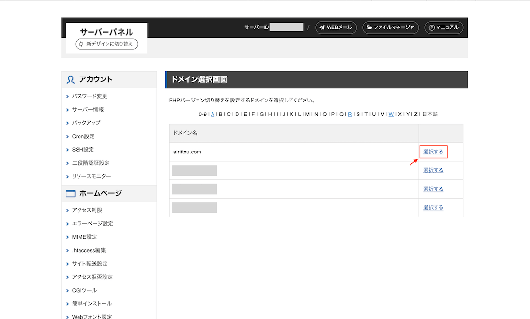Click the paper plane icon on WEBメール

322,27
